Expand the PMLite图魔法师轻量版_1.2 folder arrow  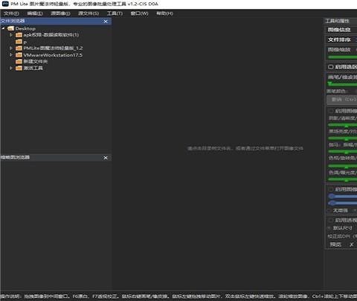click(x=11, y=48)
